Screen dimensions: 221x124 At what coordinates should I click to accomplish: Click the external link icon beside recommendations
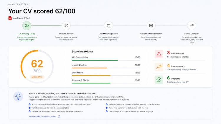pyautogui.click(x=59, y=116)
